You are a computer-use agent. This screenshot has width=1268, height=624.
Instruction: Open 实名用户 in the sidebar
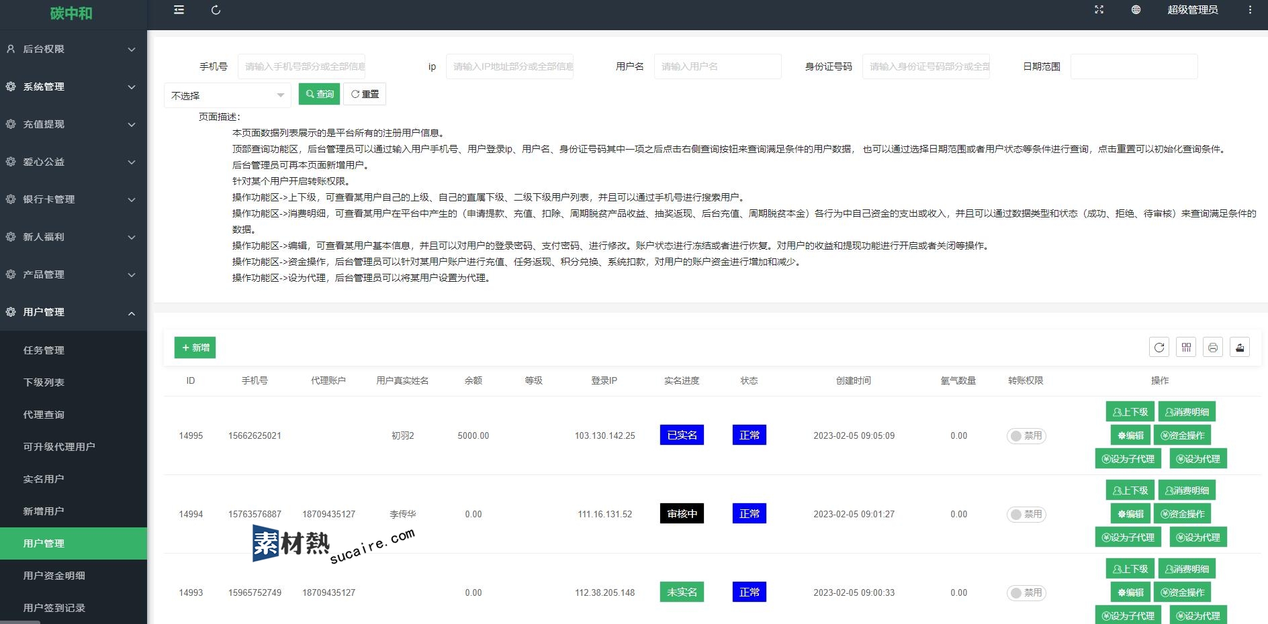(73, 479)
